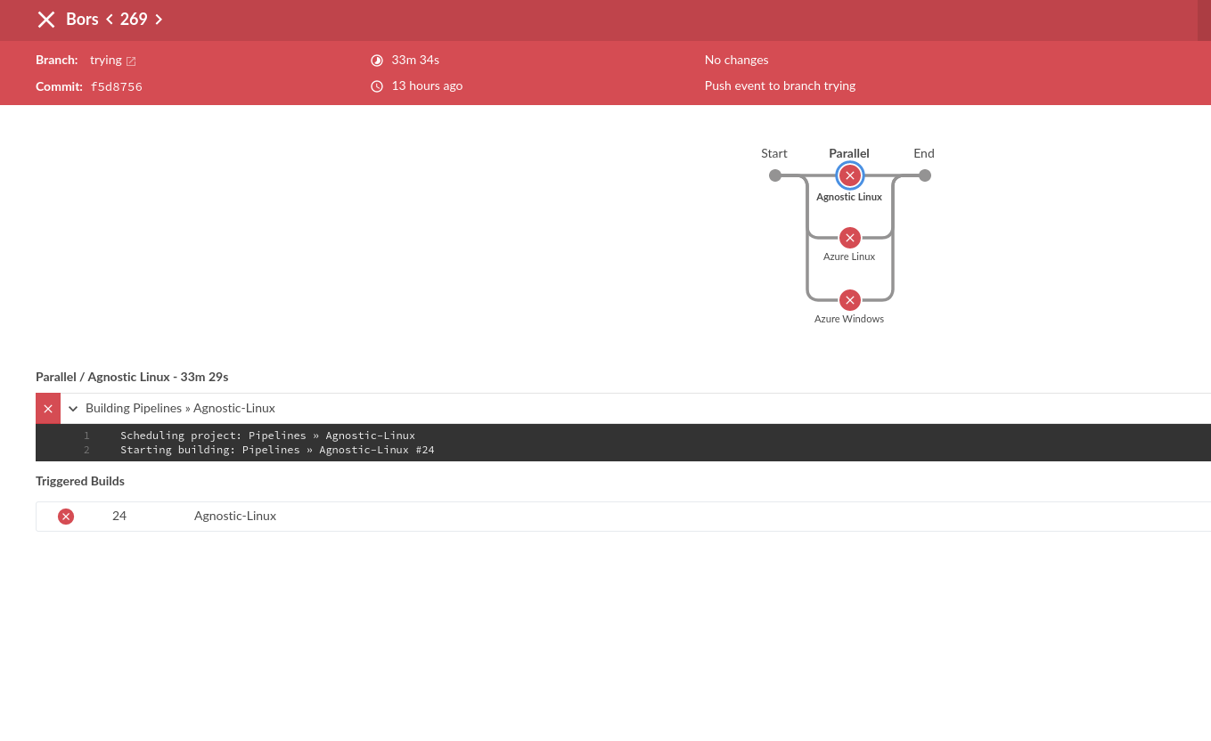Select the failed Azure Windows pipeline node

coord(849,300)
